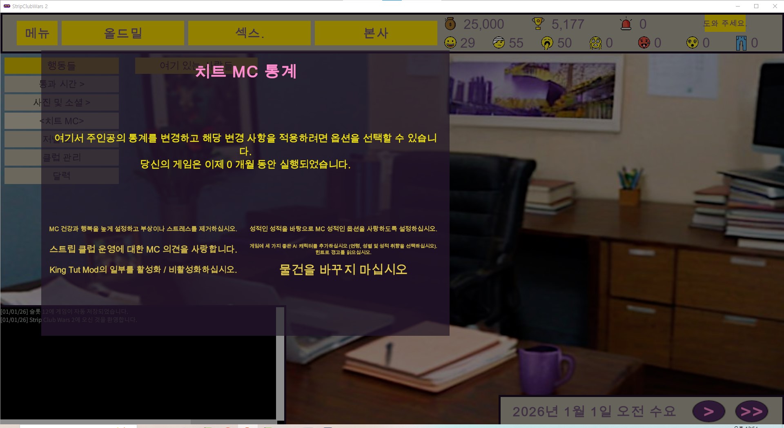The image size is (784, 428).
Task: Open the 본사 tab
Action: (x=376, y=33)
